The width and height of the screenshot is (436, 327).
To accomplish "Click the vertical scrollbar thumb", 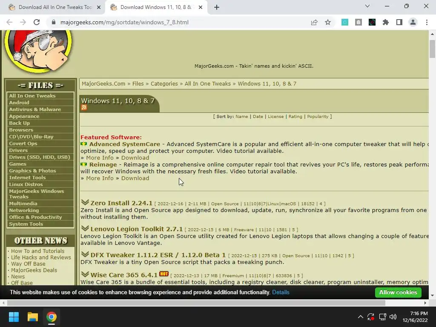I will pyautogui.click(x=432, y=49).
